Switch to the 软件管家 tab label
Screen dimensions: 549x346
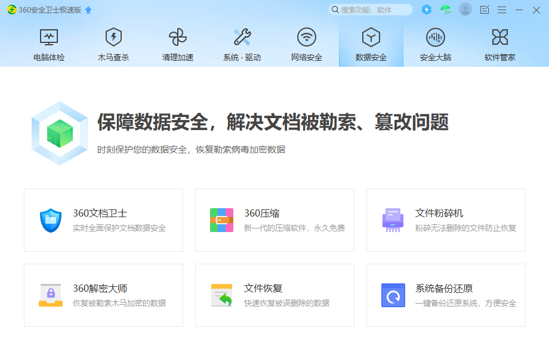point(500,57)
